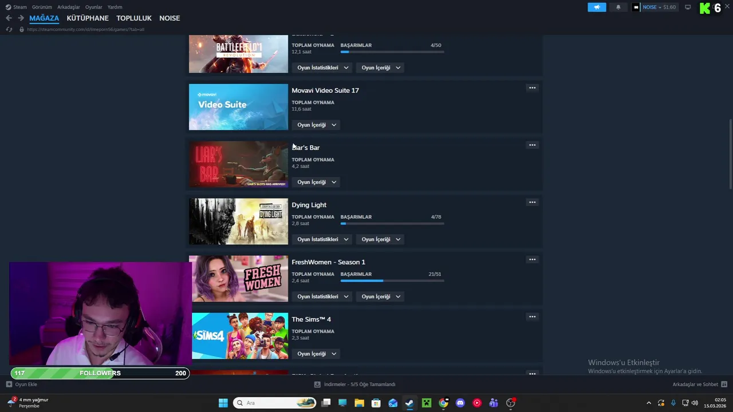This screenshot has height=412, width=733.
Task: Open FreshWomen - Season 1 title link
Action: 328,262
